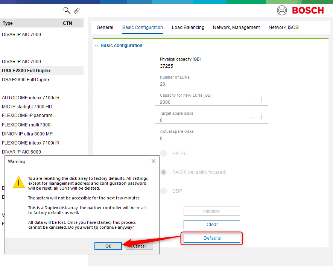Select the non-bold DSA E2800 Full Duplex row
Viewport: 333px width, 266px height.
[x=42, y=80]
